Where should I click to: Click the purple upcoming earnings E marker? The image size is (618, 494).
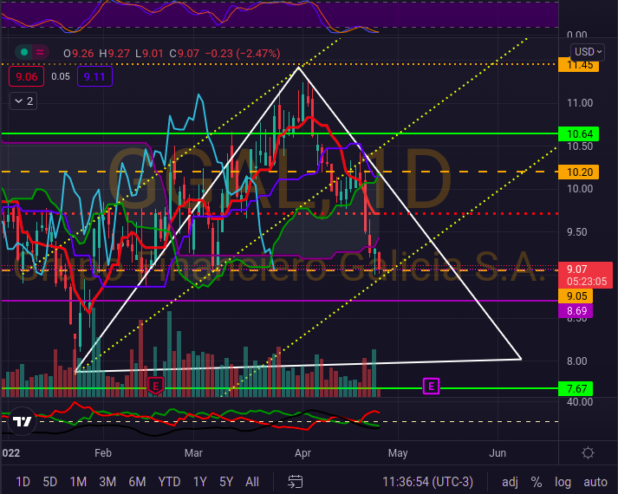click(431, 385)
